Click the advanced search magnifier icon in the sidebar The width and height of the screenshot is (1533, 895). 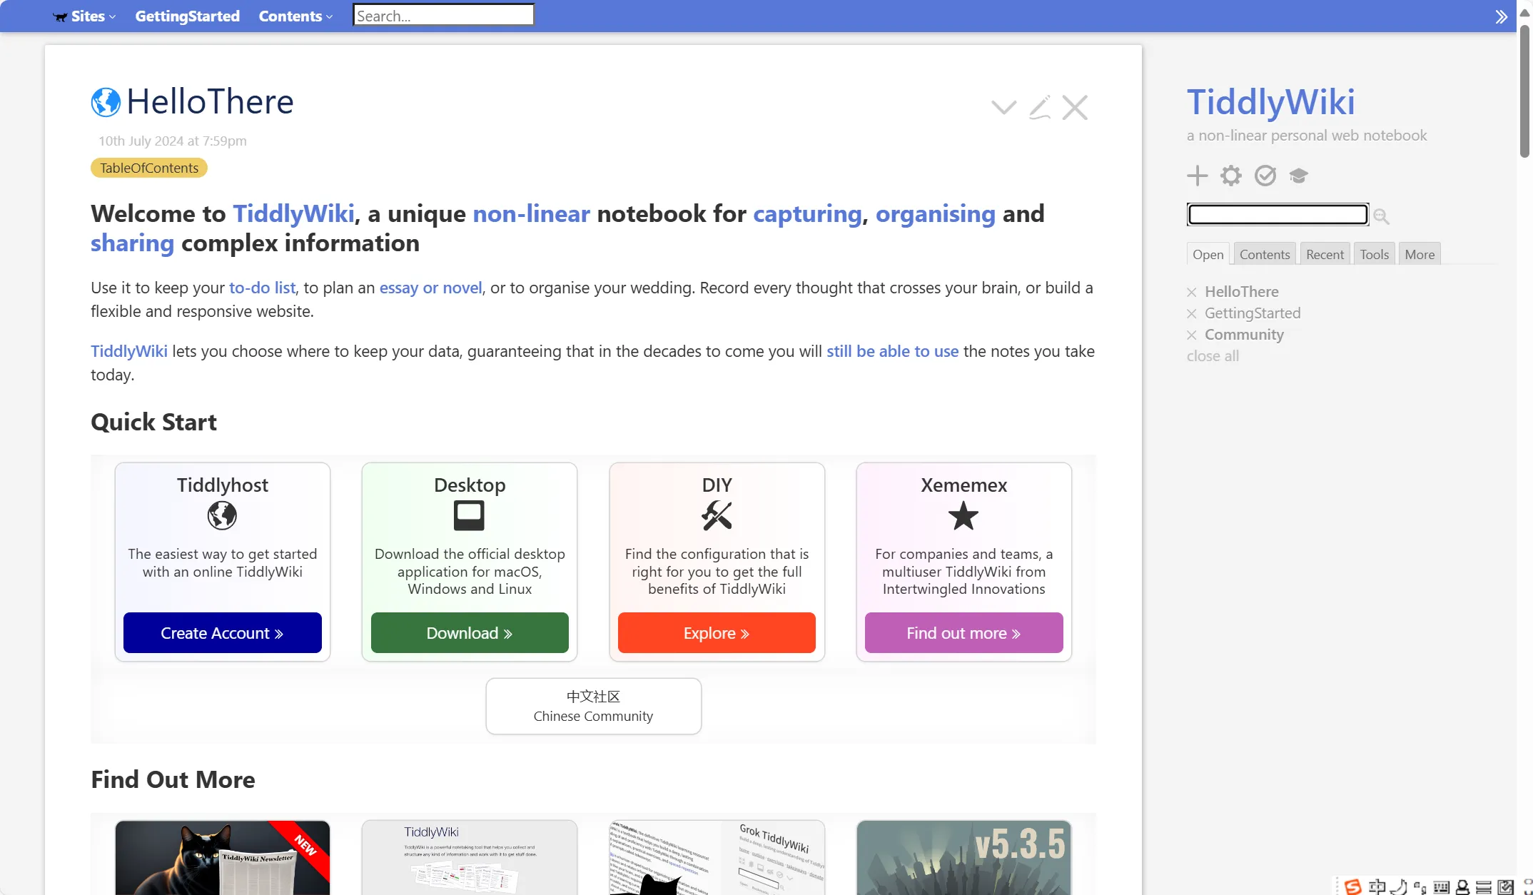tap(1382, 216)
